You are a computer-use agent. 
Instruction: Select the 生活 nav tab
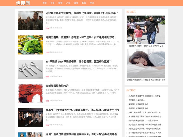click(x=92, y=3)
